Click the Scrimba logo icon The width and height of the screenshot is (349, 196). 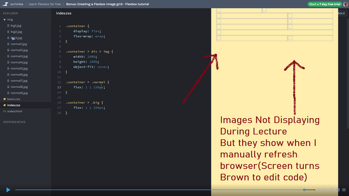point(5,4)
